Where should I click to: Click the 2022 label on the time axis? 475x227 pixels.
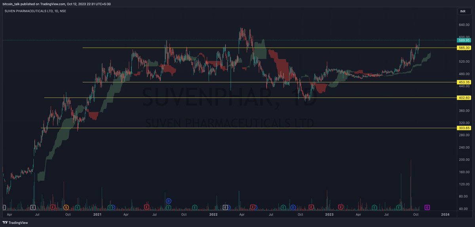coord(213,214)
